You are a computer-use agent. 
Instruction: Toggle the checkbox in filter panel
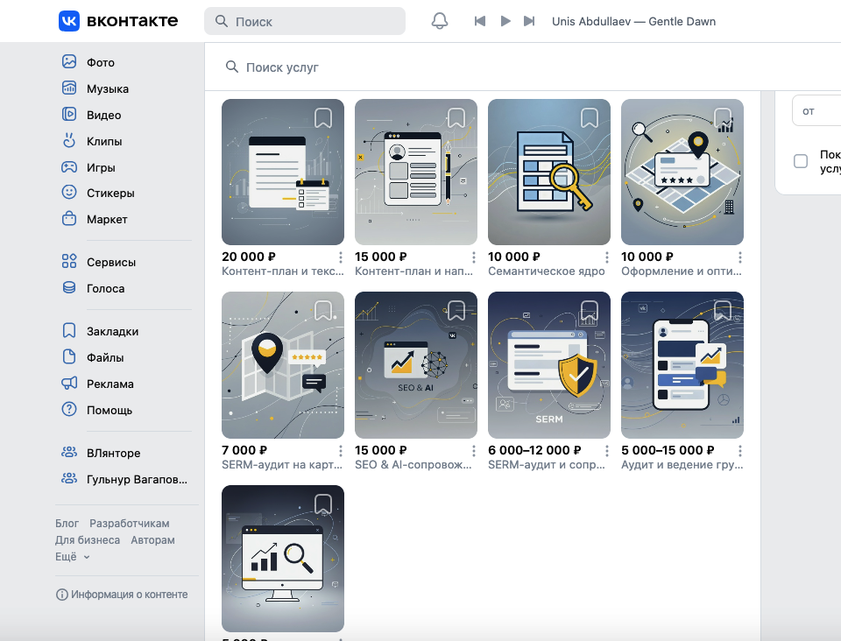tap(800, 161)
